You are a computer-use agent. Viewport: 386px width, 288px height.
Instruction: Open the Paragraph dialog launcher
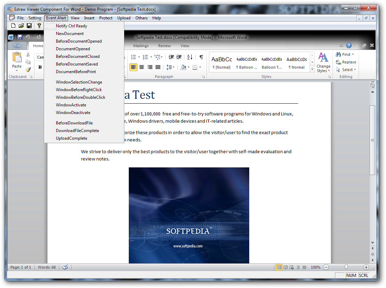coord(203,77)
